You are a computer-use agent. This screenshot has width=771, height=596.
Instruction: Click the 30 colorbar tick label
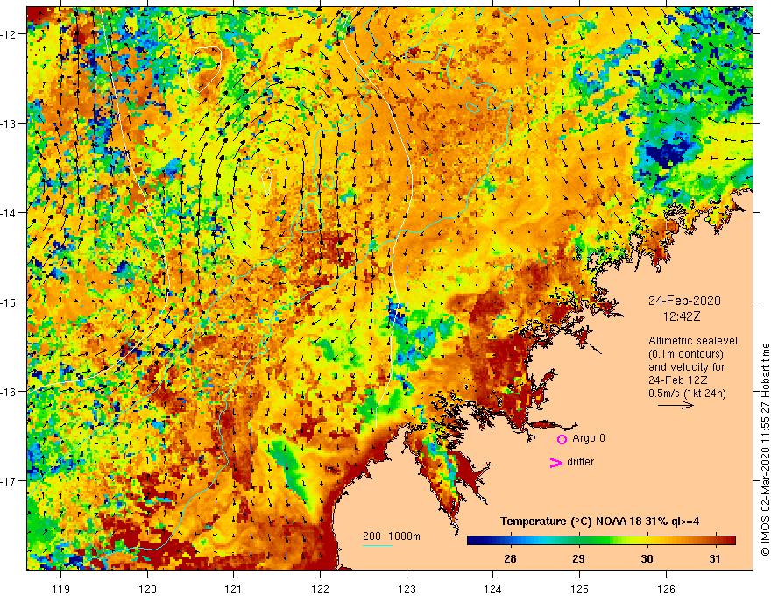point(647,559)
